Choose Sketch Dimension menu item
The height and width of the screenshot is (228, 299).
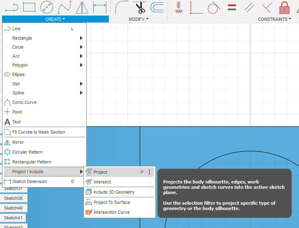pyautogui.click(x=44, y=181)
